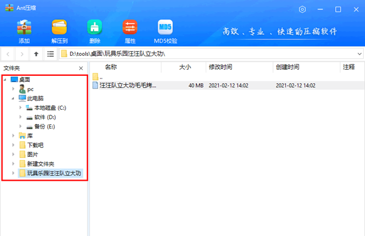
Task: Go back with the left arrow button
Action: (8, 55)
